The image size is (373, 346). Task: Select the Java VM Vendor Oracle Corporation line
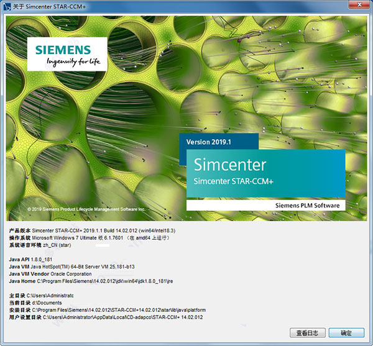[x=50, y=274]
